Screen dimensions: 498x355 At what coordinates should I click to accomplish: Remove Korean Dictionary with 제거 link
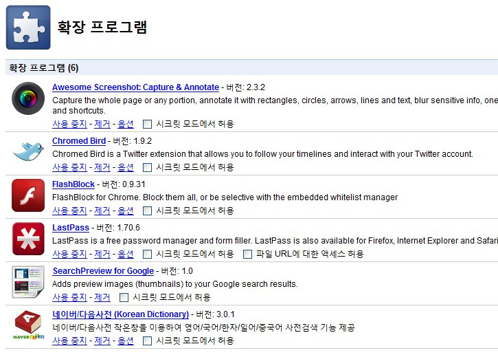(102, 341)
